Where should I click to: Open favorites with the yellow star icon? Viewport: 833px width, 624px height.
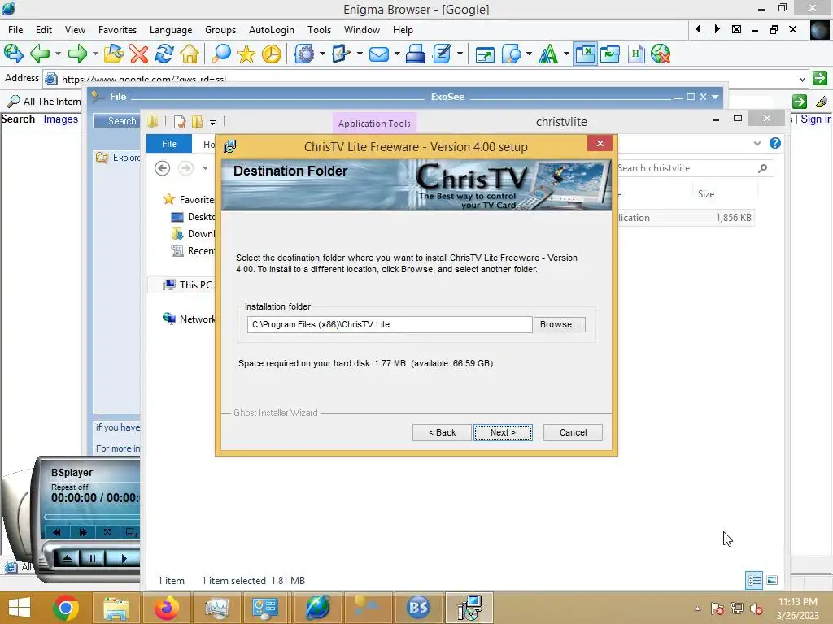(246, 54)
